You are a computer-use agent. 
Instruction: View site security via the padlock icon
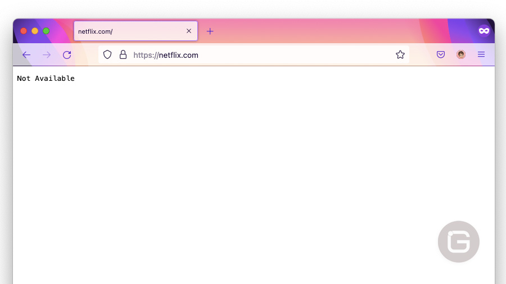[123, 55]
